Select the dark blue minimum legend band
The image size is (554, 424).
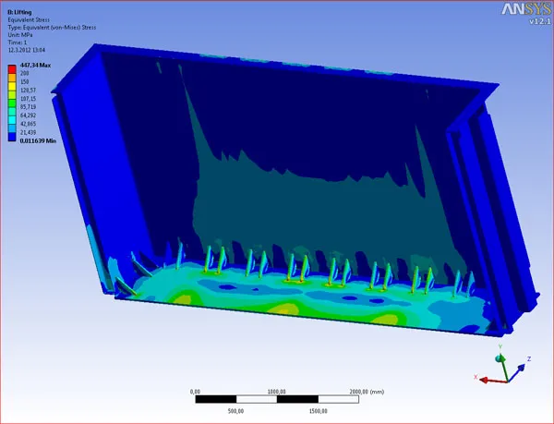(11, 138)
